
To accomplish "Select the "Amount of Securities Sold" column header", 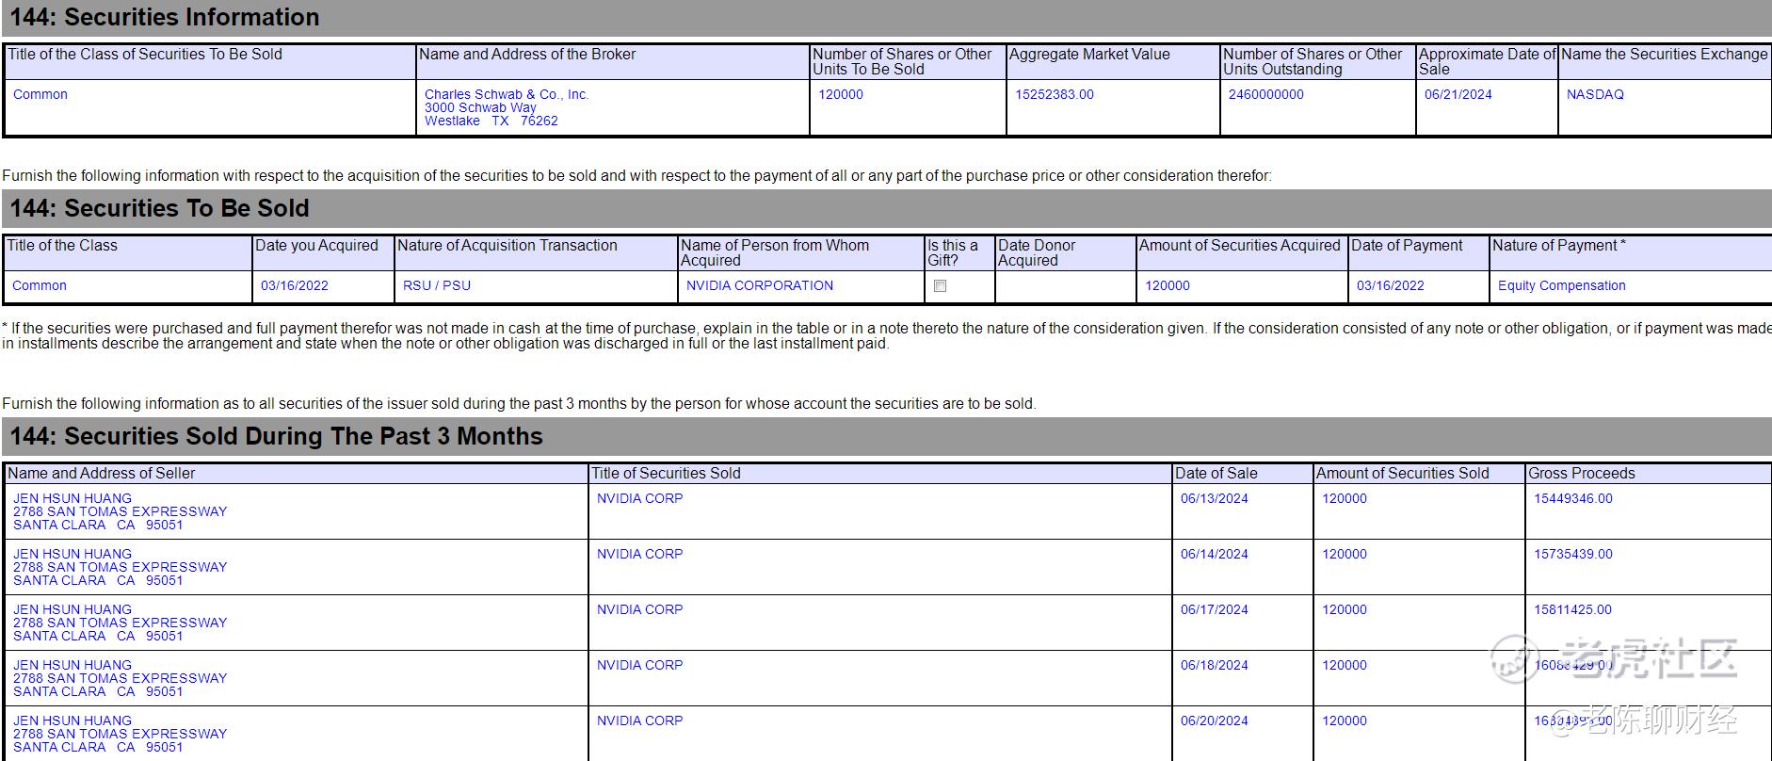I will point(1403,474).
